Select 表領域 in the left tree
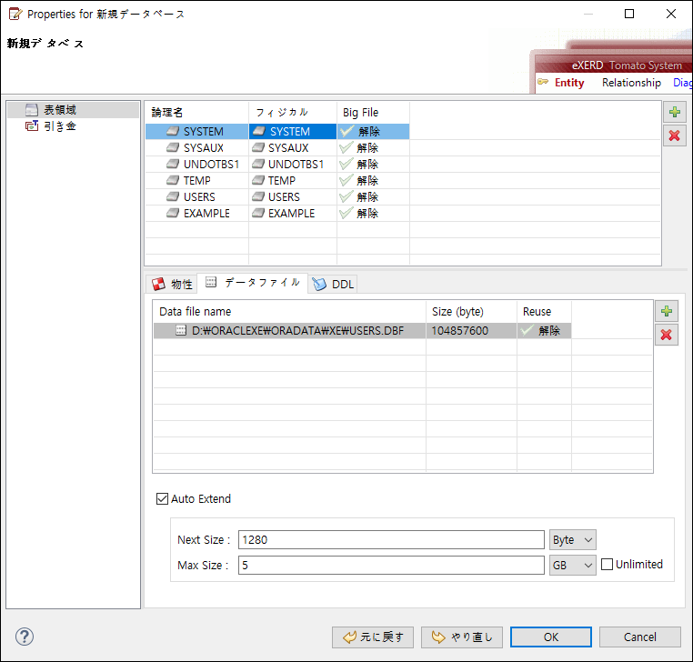Viewport: 693px width, 662px height. 60,110
